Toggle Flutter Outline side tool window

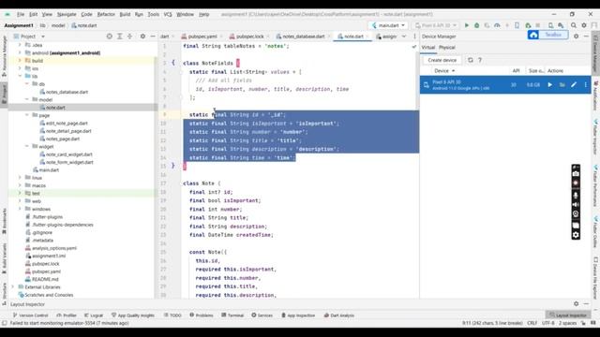pos(595,232)
